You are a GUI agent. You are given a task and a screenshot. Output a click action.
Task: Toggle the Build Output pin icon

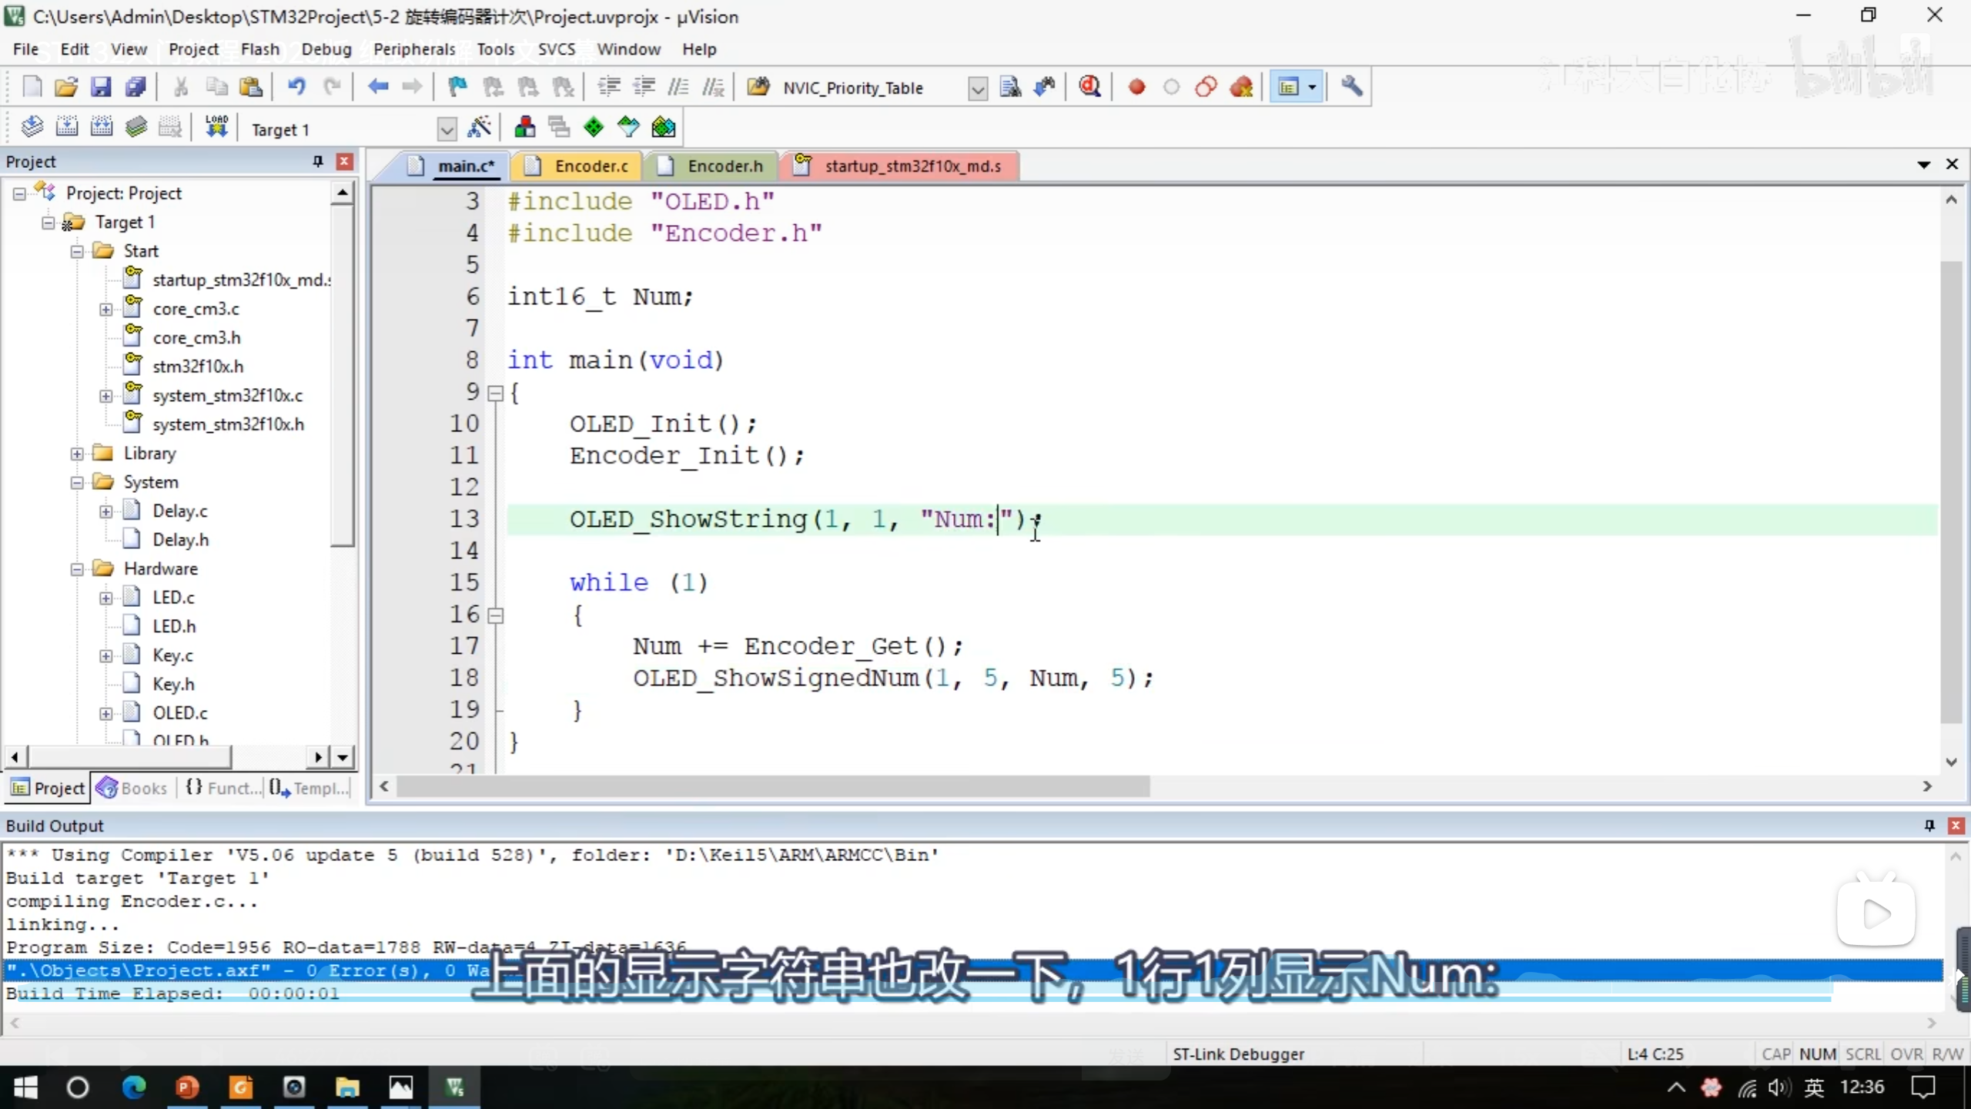point(1929,826)
